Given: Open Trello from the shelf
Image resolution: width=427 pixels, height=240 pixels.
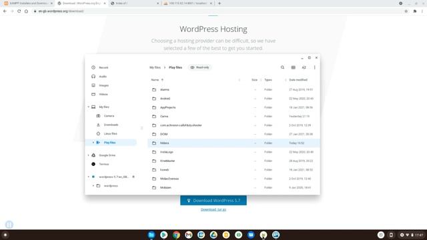Looking at the screenshot, I should 276,235.
